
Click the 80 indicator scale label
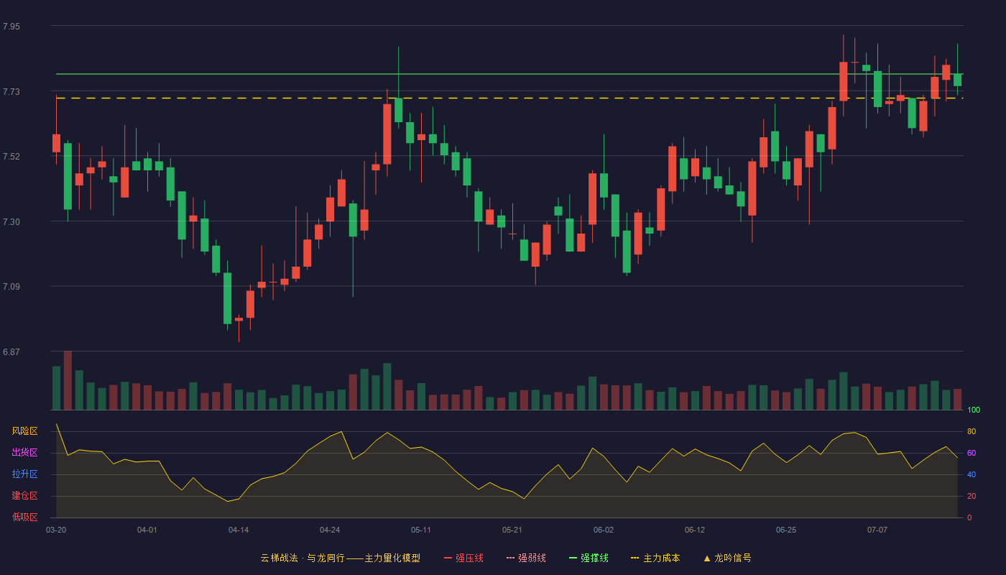tap(972, 431)
